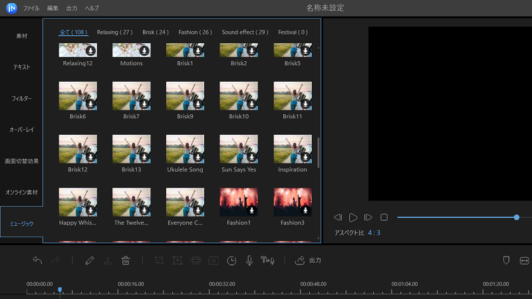Click the marker icon right of the toolbar
This screenshot has width=532, height=299.
(x=506, y=260)
